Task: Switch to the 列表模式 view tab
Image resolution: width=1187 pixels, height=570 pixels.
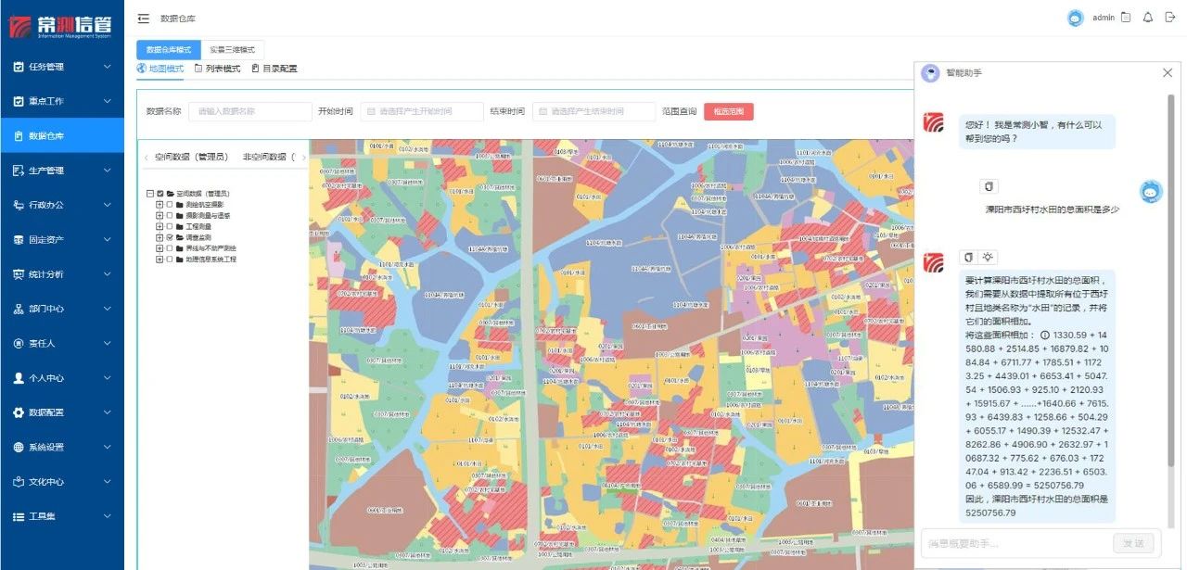Action: (x=217, y=69)
